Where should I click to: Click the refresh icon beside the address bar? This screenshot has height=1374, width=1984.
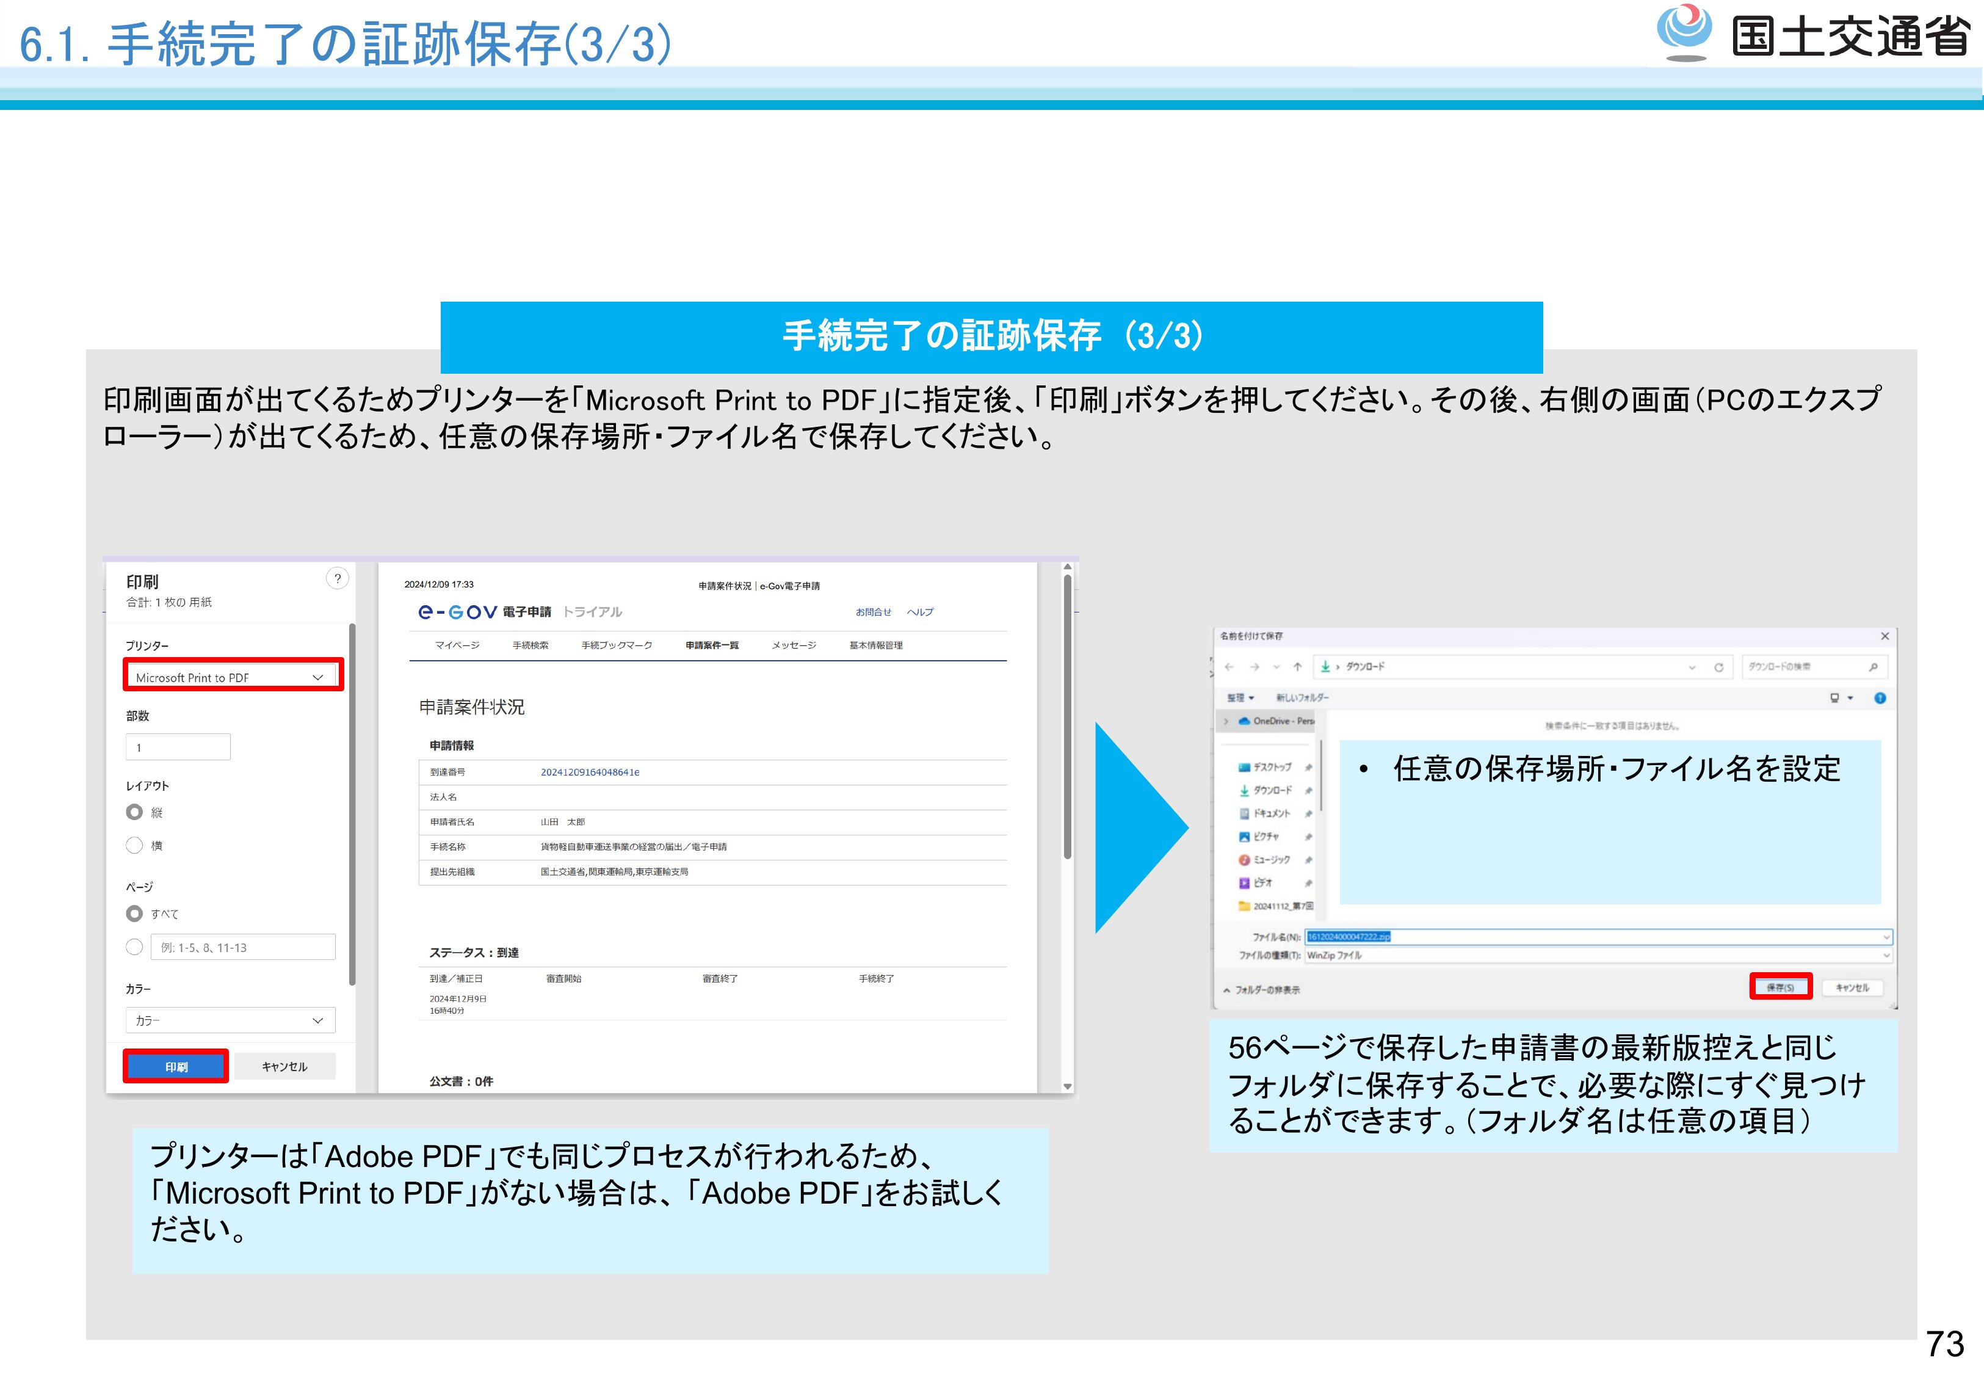pos(1718,667)
